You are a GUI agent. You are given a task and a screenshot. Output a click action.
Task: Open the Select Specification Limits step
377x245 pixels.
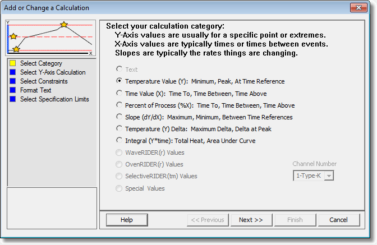(54, 99)
